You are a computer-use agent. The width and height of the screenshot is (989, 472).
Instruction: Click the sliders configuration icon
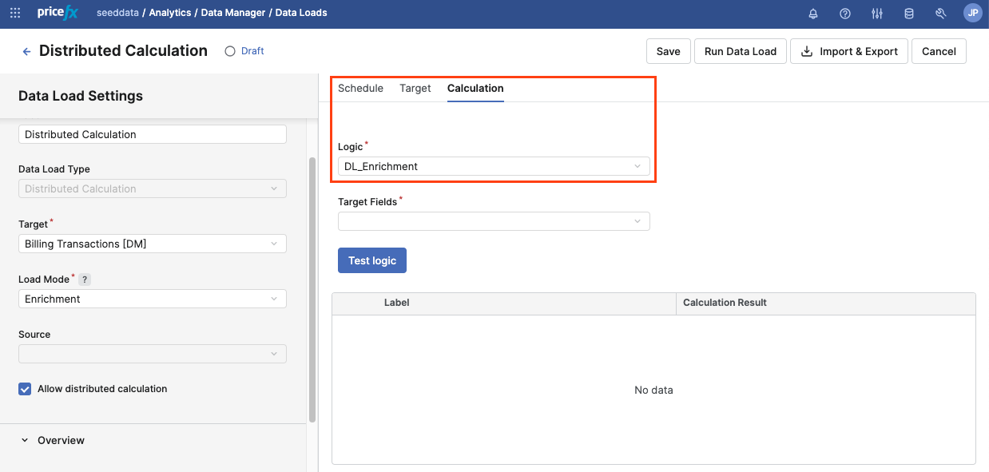tap(877, 14)
